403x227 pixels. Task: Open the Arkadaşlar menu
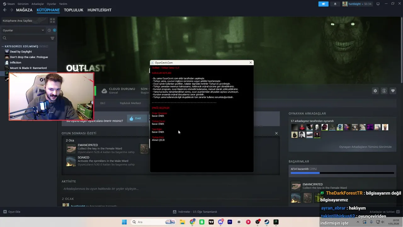[38, 4]
